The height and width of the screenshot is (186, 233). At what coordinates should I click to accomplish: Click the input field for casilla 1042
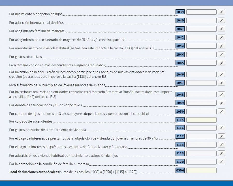[x=201, y=37]
